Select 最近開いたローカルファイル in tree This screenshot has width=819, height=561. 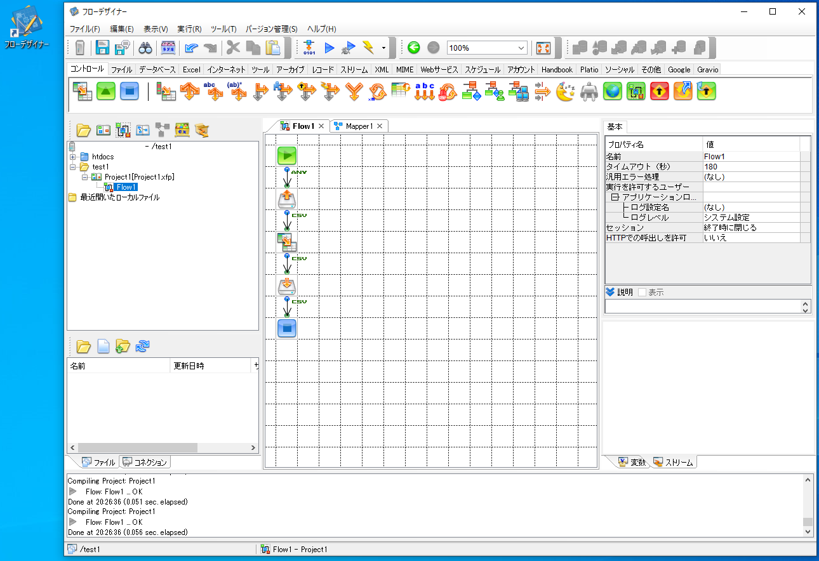tap(119, 197)
